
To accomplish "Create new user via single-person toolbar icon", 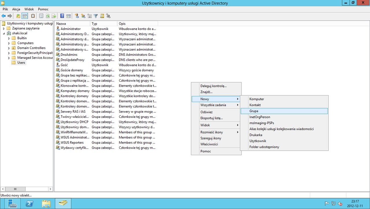I will (77, 16).
